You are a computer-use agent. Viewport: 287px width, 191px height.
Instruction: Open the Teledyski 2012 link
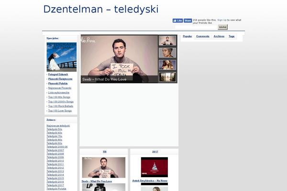(x=55, y=168)
